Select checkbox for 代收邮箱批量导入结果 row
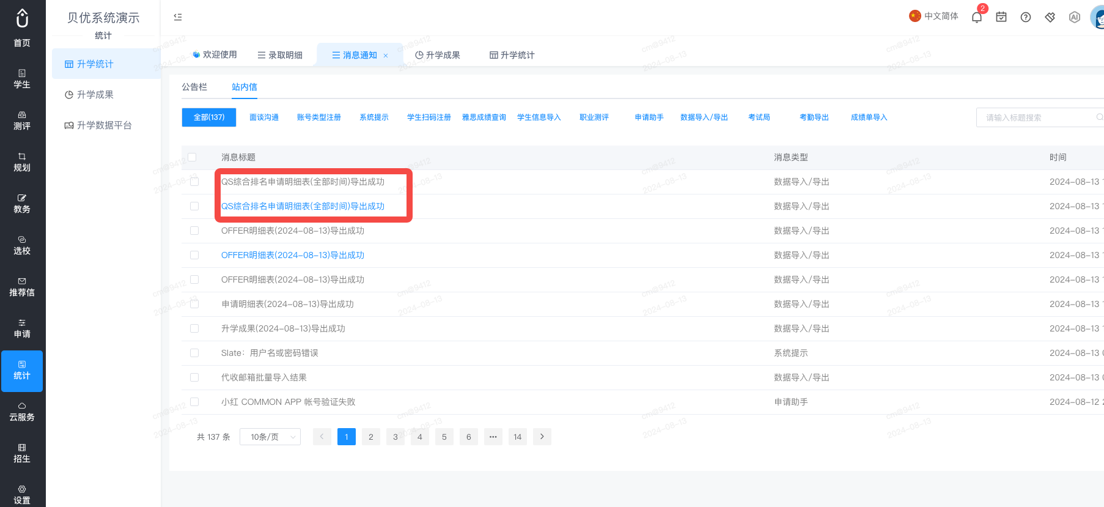This screenshot has height=507, width=1104. click(194, 377)
